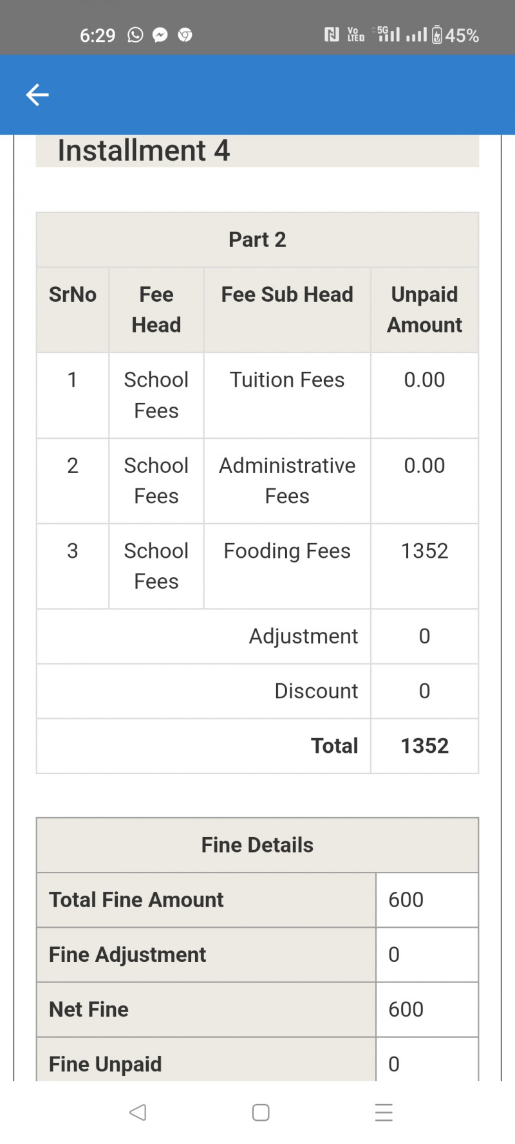
Task: Select the Part 2 table header
Action: coord(257,239)
